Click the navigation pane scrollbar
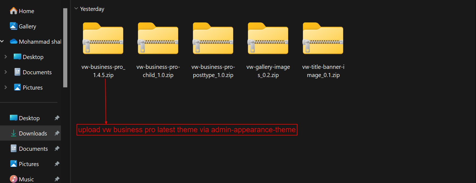Image resolution: width=476 pixels, height=183 pixels. click(x=65, y=48)
